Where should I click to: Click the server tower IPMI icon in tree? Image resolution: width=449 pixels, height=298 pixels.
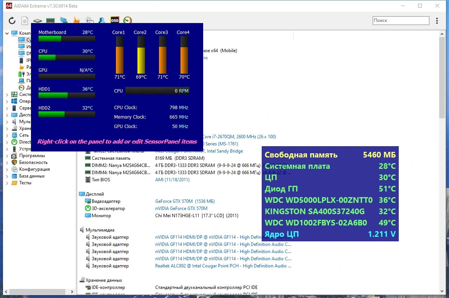(x=22, y=60)
